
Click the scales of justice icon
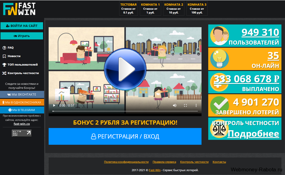point(219,129)
